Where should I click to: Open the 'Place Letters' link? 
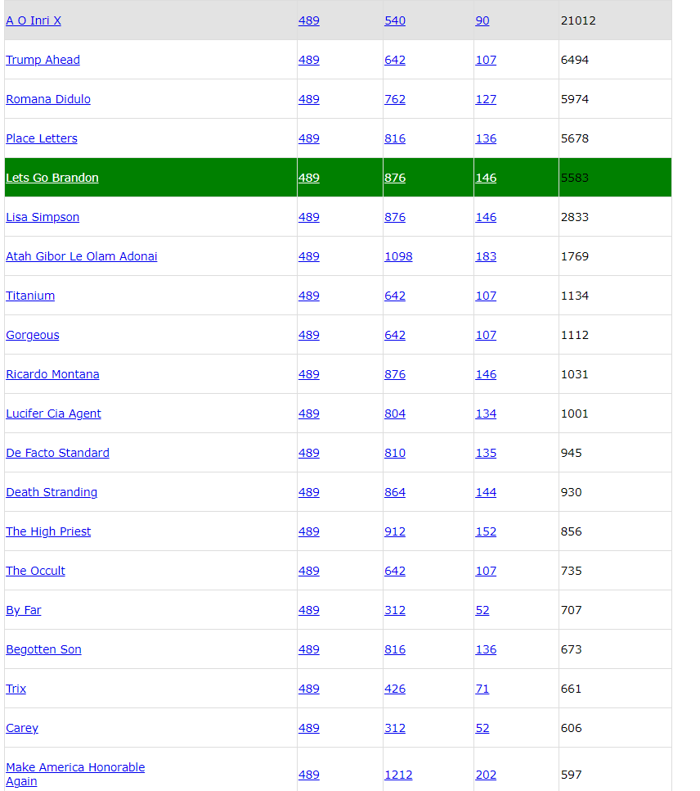pyautogui.click(x=42, y=138)
